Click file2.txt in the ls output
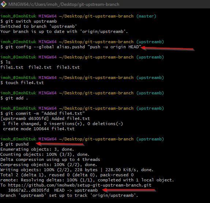Image resolution: width=210 pixels, height=203 pixels. 40,67
